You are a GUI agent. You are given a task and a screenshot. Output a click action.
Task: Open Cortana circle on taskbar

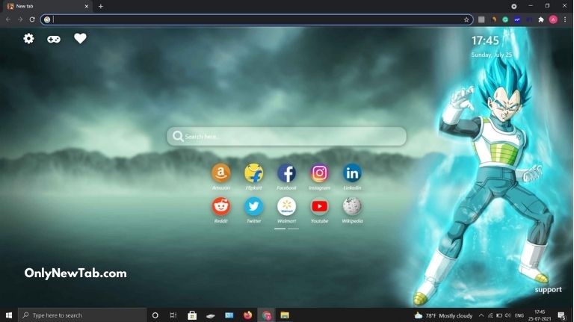click(x=155, y=315)
